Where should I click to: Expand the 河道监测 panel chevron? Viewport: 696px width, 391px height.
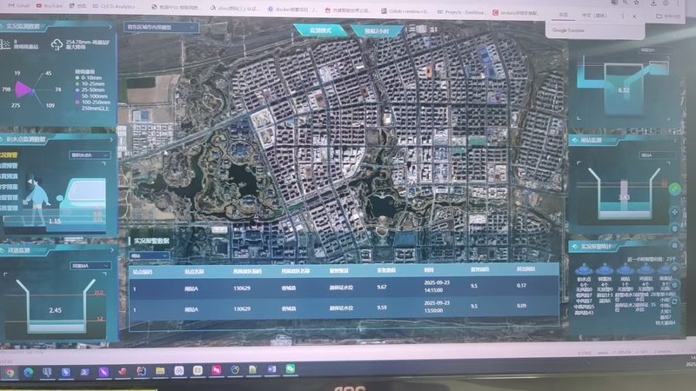(x=112, y=250)
